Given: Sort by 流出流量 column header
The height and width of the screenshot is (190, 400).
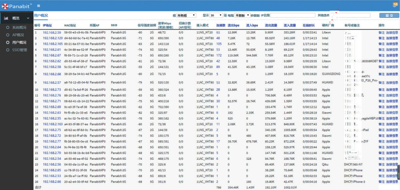Looking at the screenshot, I should point(271,25).
